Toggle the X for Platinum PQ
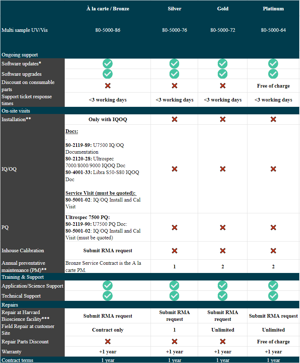The height and width of the screenshot is (363, 300). [273, 227]
